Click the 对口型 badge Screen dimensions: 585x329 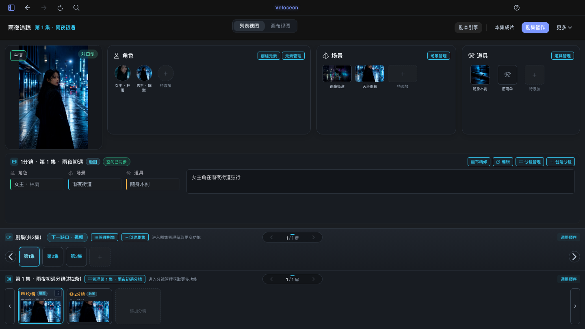coord(88,54)
